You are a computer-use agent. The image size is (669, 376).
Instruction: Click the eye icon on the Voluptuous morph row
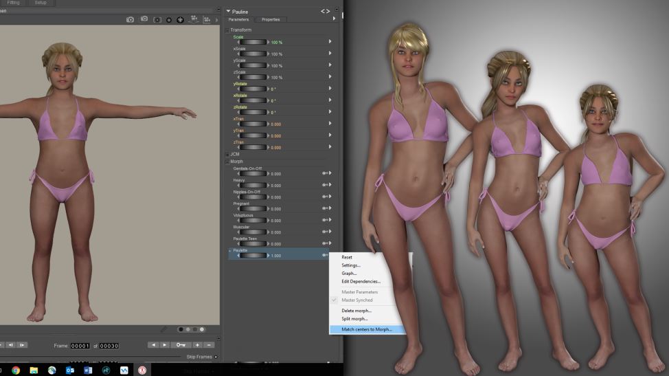pos(325,220)
